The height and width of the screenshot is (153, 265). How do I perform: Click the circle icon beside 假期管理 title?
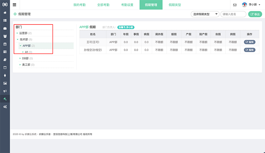[15, 14]
